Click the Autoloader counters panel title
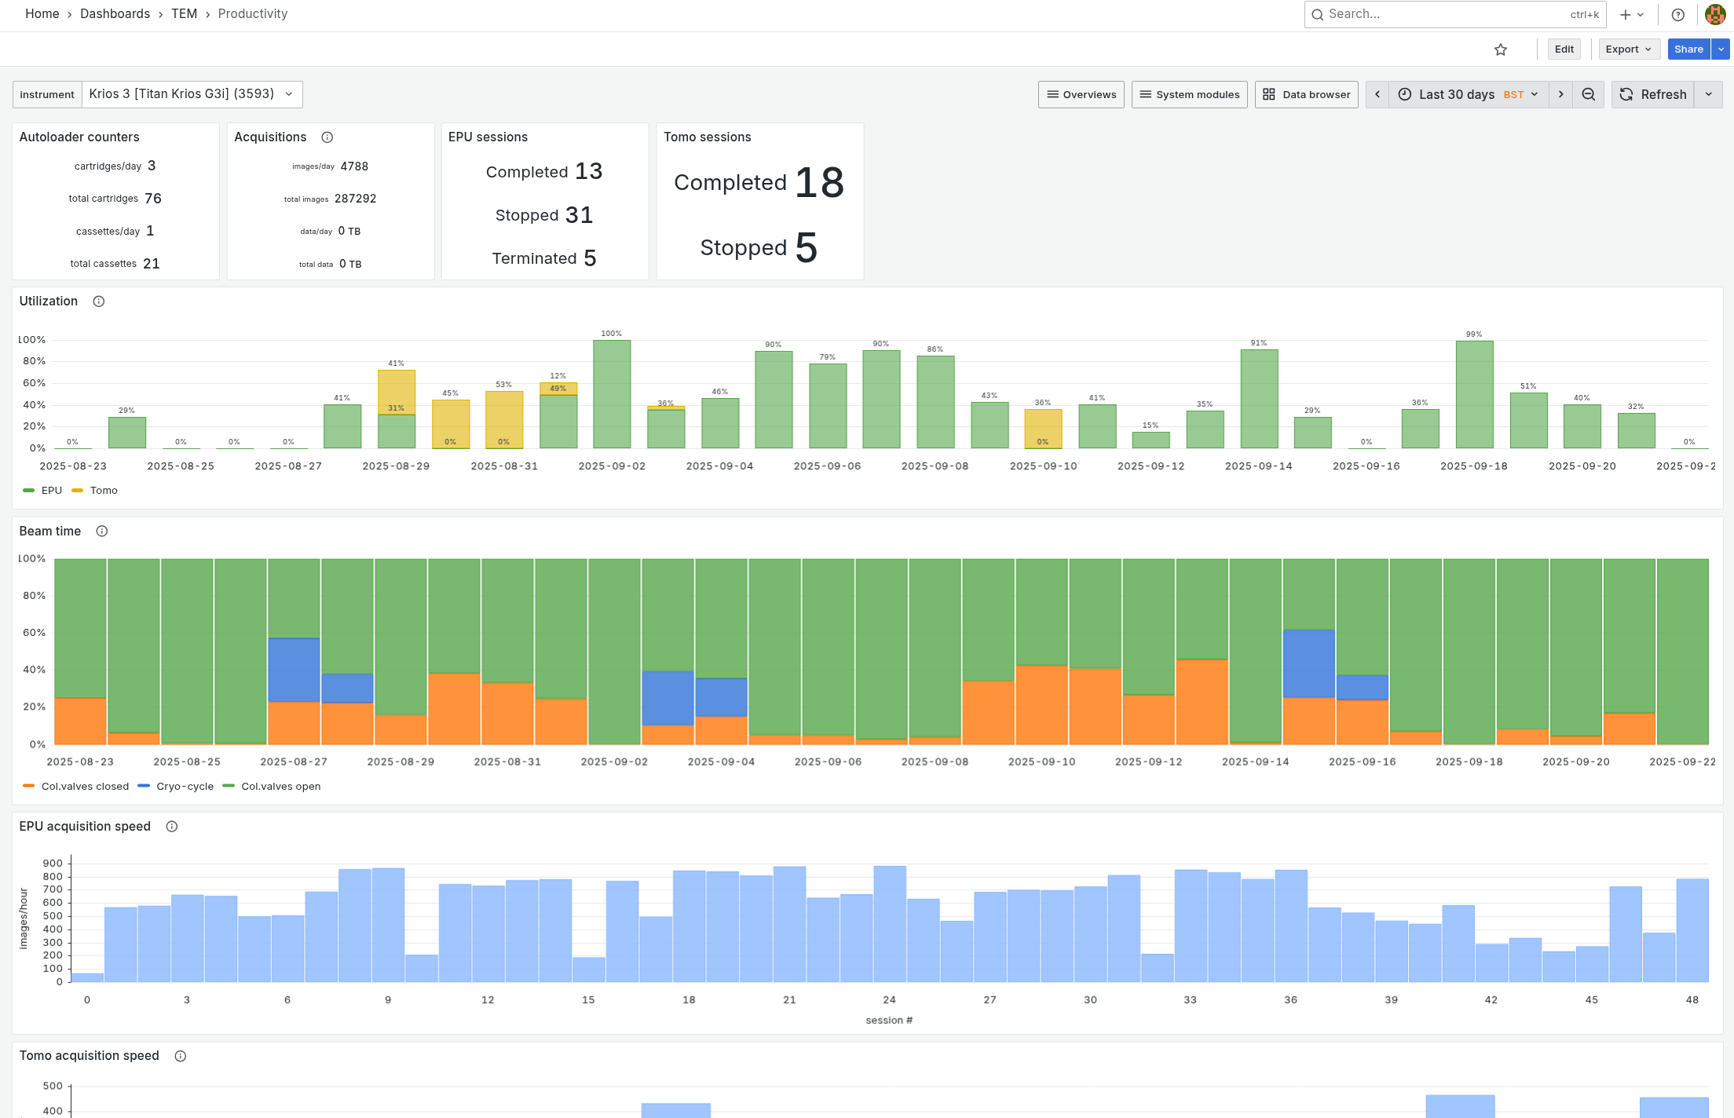Image resolution: width=1734 pixels, height=1118 pixels. pyautogui.click(x=79, y=137)
